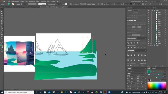Toggle the lock on Слой 1
This screenshot has height=94, width=168.
150,45
